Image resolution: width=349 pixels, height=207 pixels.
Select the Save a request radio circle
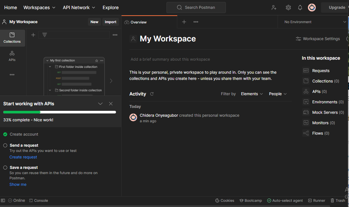[x=5, y=168]
